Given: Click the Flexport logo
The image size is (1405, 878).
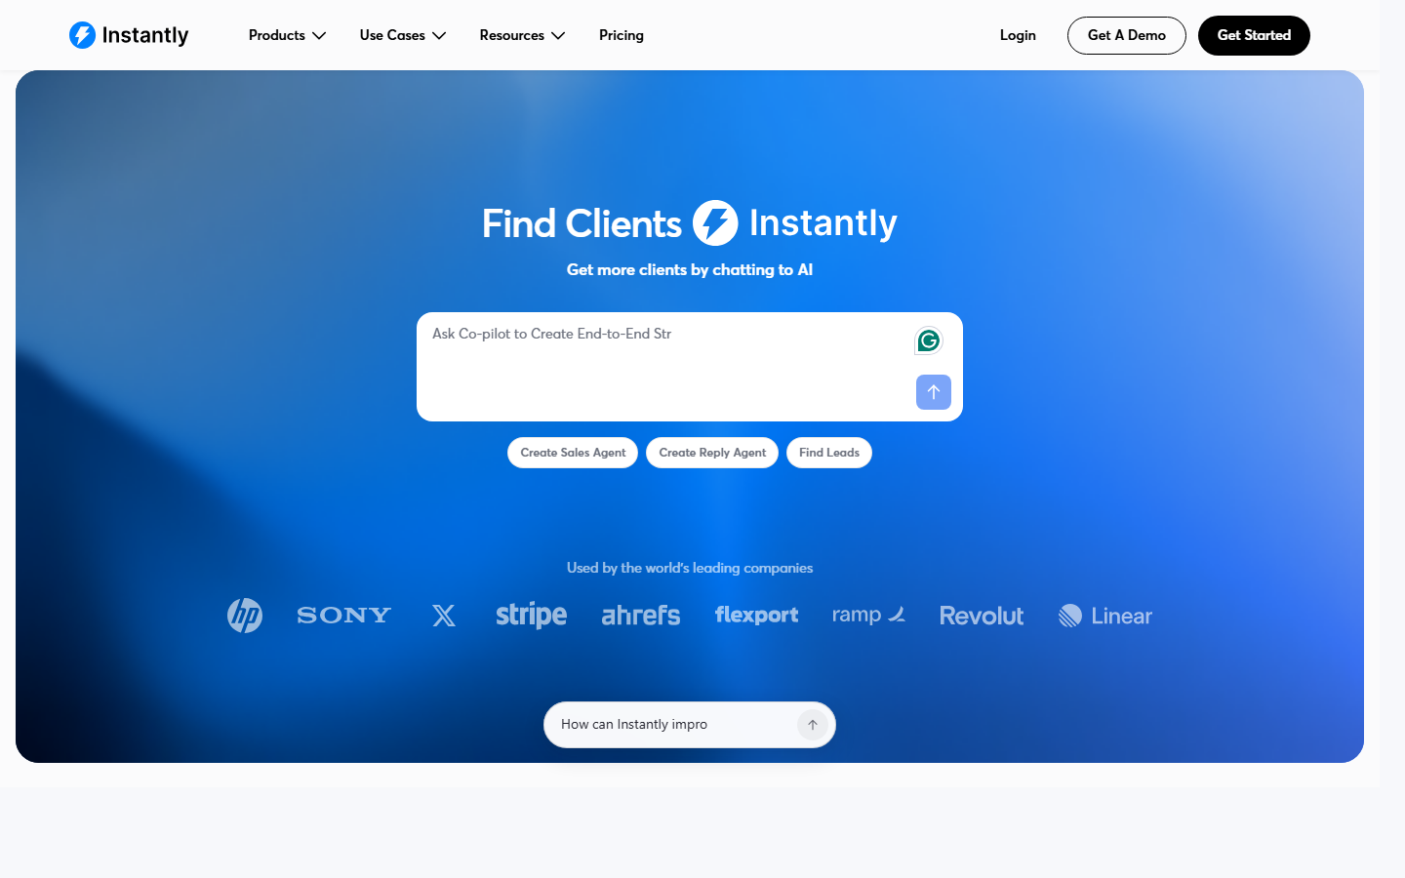Looking at the screenshot, I should click(x=756, y=616).
